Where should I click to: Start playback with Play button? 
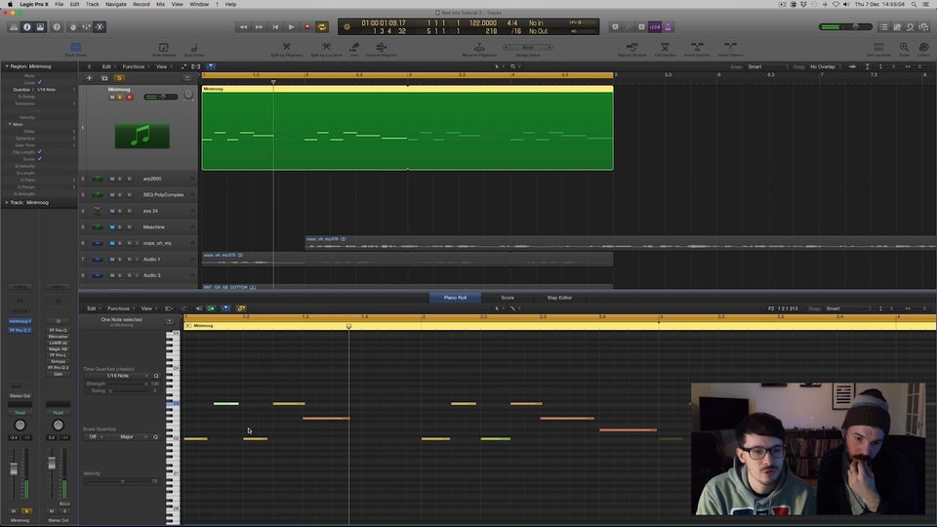click(291, 27)
